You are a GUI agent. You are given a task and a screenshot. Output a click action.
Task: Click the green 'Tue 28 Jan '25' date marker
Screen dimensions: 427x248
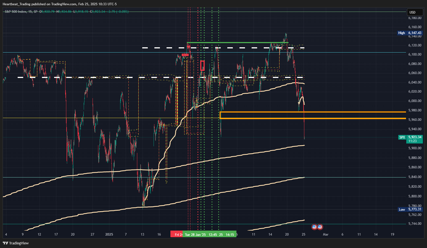195,234
